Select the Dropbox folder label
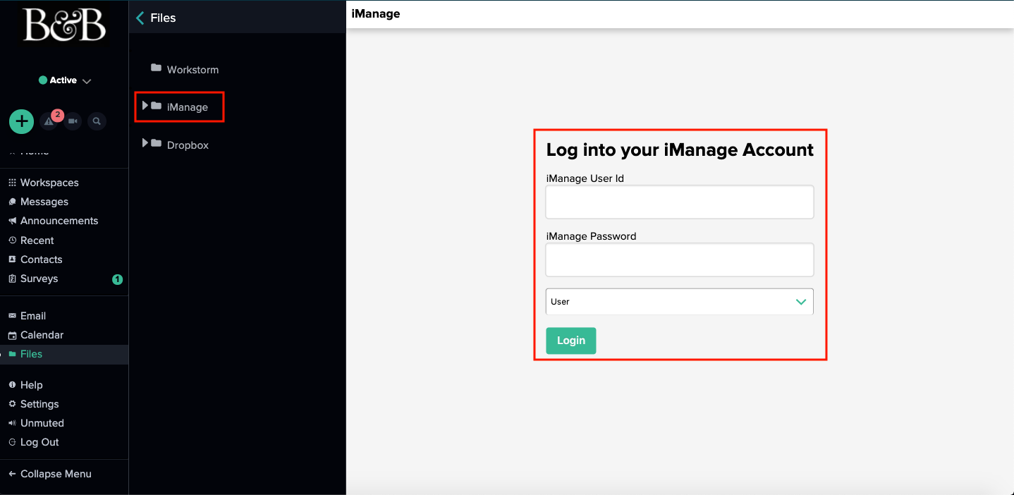The height and width of the screenshot is (495, 1014). tap(188, 145)
